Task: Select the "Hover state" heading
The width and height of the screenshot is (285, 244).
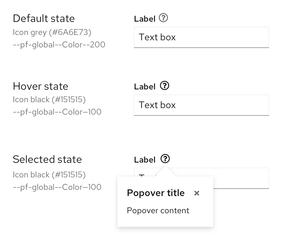Action: coord(41,86)
